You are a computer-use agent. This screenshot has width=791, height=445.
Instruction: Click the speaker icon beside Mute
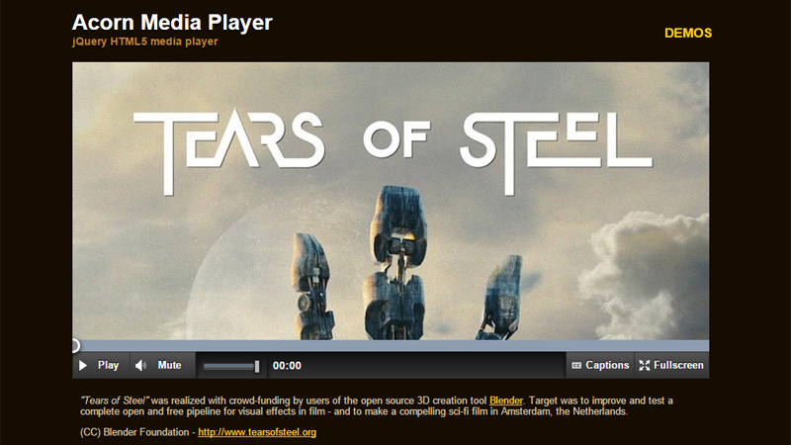140,365
